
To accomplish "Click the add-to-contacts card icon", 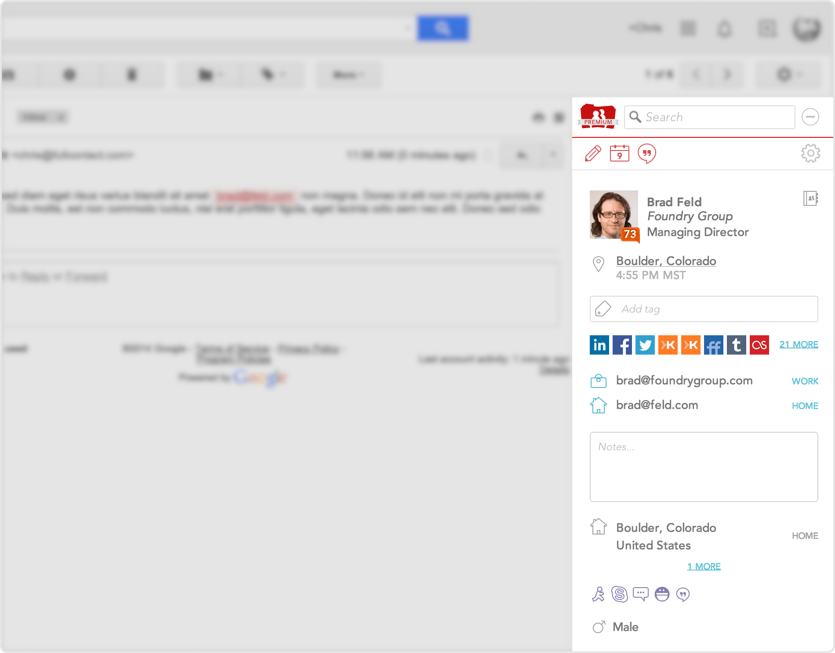I will (x=811, y=198).
